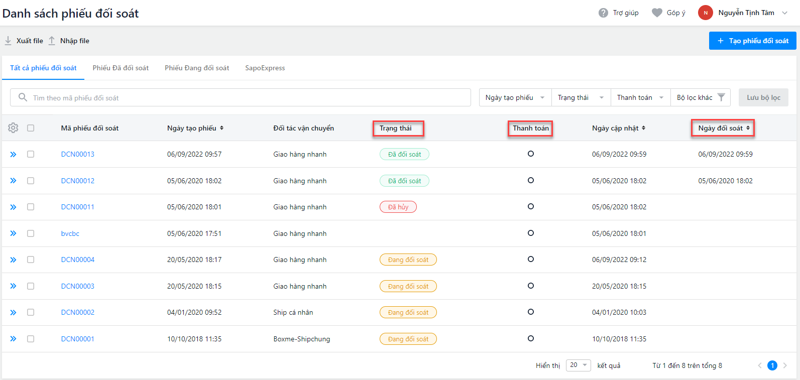The image size is (800, 380).
Task: Click the Góp ý heart icon
Action: [x=657, y=13]
